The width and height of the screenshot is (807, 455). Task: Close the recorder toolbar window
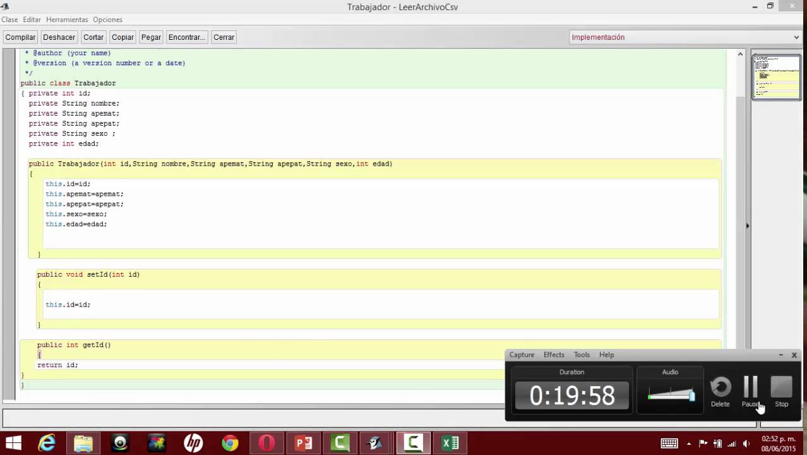[x=794, y=355]
